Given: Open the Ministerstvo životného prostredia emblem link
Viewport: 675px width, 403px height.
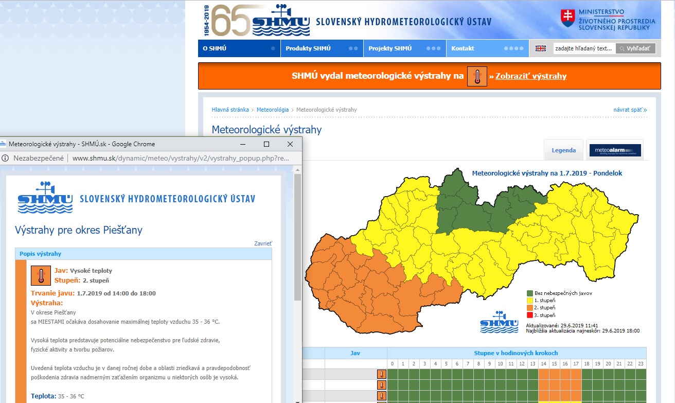Looking at the screenshot, I should tap(608, 19).
